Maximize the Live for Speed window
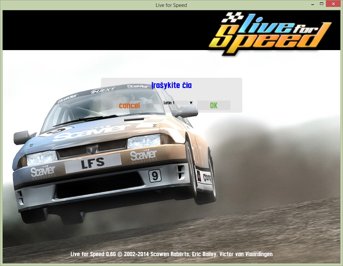Viewport: 343px width, 266px height. pos(322,4)
